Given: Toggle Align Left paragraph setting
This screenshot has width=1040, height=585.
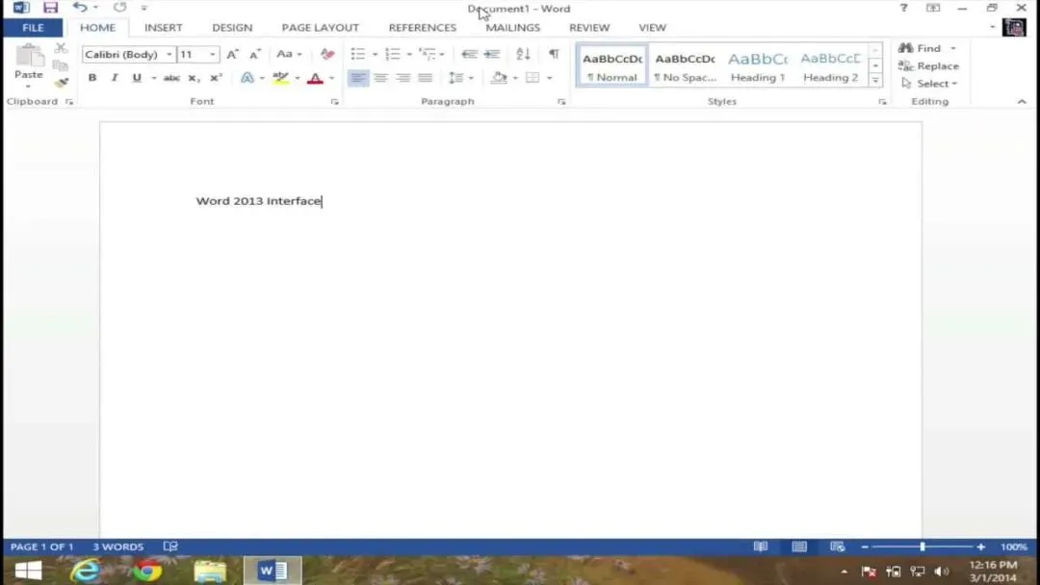Looking at the screenshot, I should tap(358, 78).
